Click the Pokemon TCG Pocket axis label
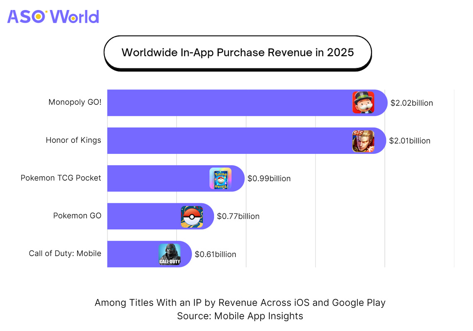 (61, 178)
